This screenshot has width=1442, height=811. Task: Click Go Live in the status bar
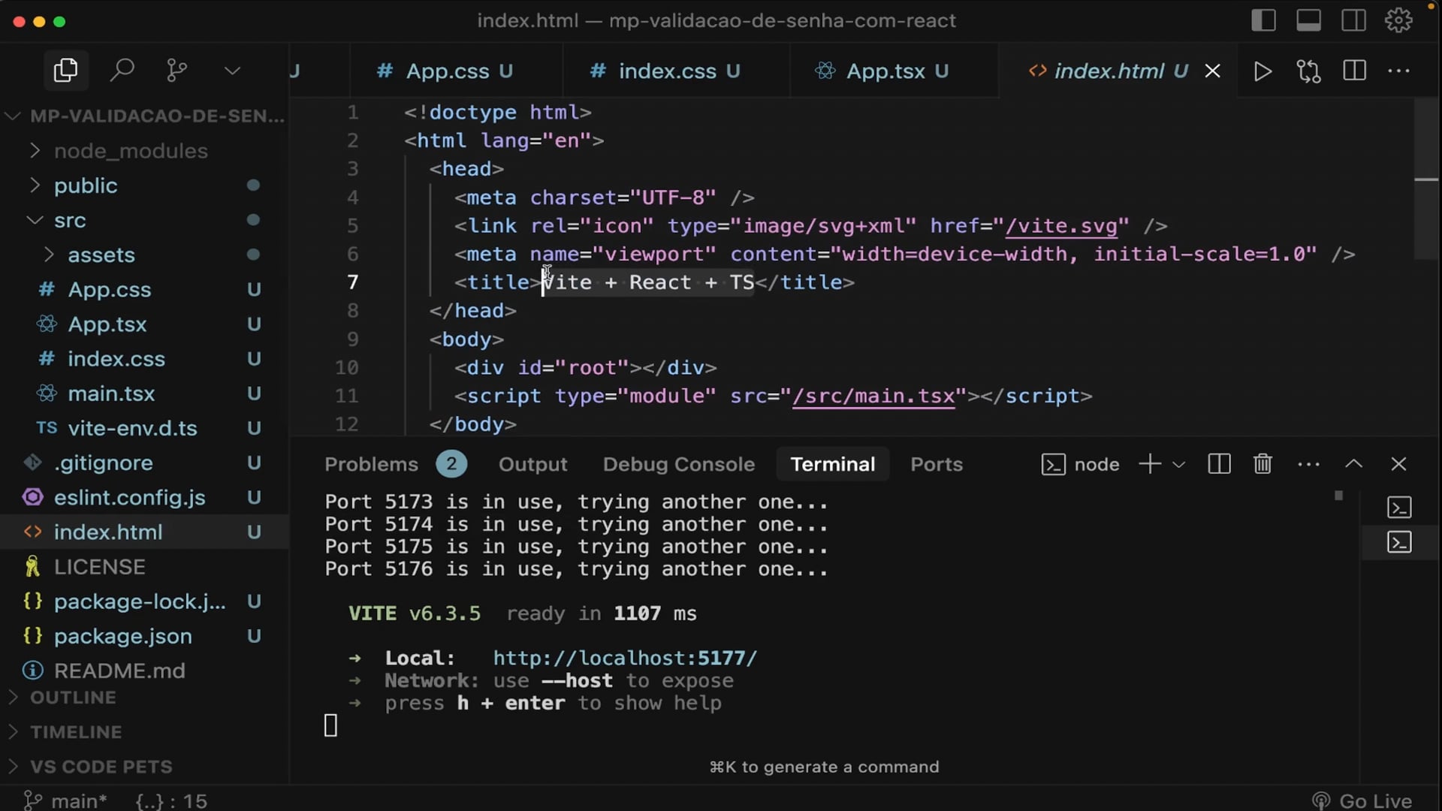pos(1362,800)
